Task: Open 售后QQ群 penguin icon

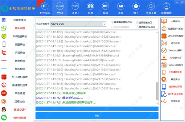Action: pyautogui.click(x=4, y=109)
